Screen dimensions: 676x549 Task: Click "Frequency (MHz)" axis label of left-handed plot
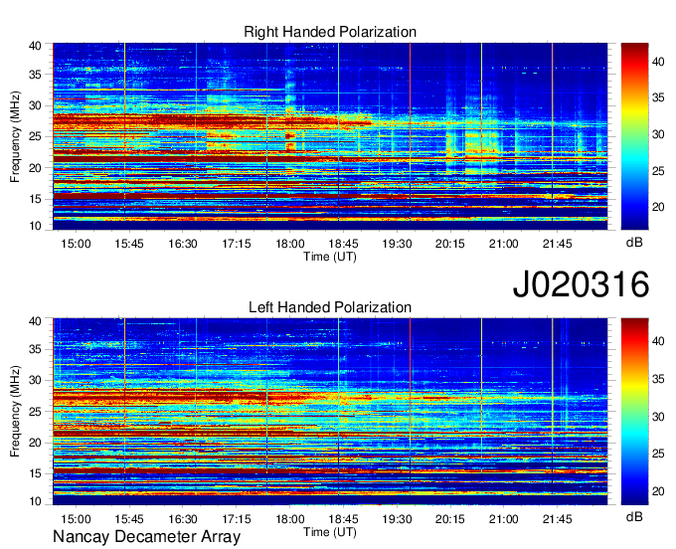[x=15, y=412]
